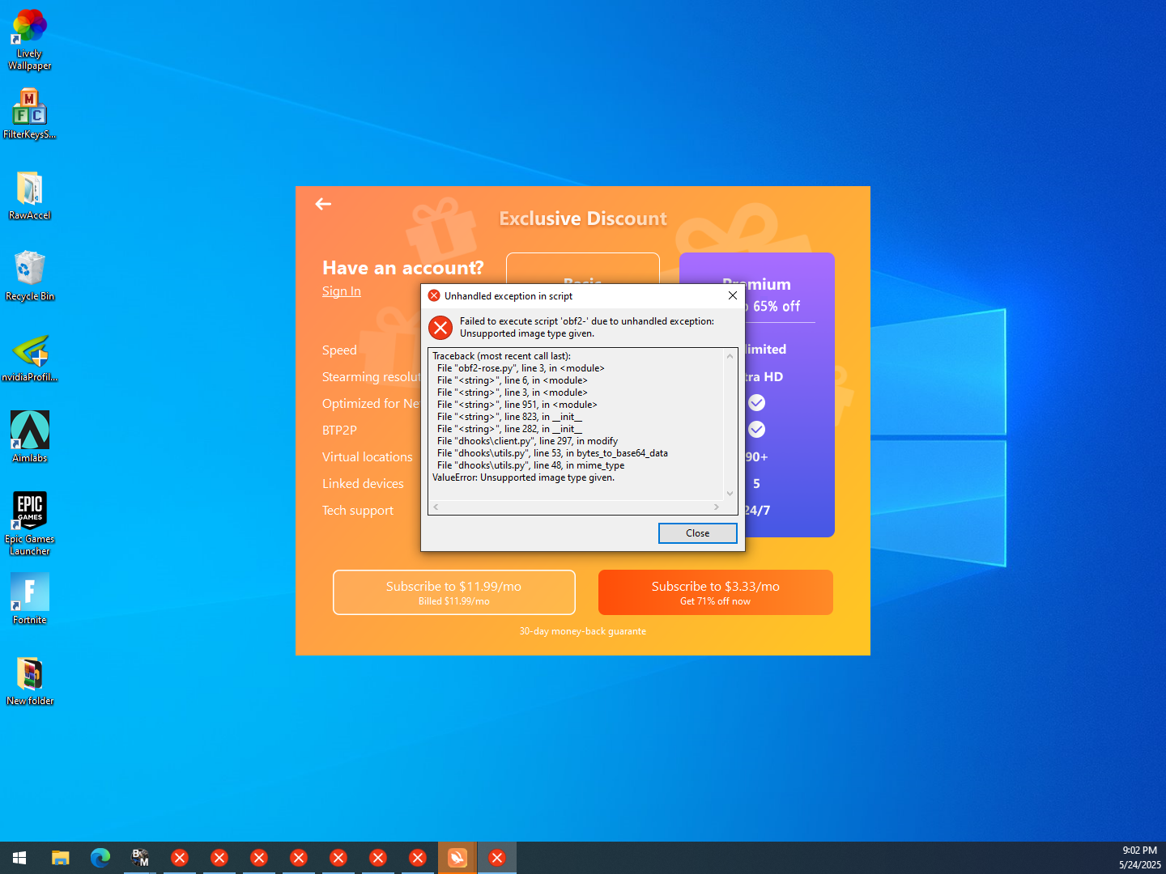Click the Sign In link
The width and height of the screenshot is (1166, 874).
point(342,291)
